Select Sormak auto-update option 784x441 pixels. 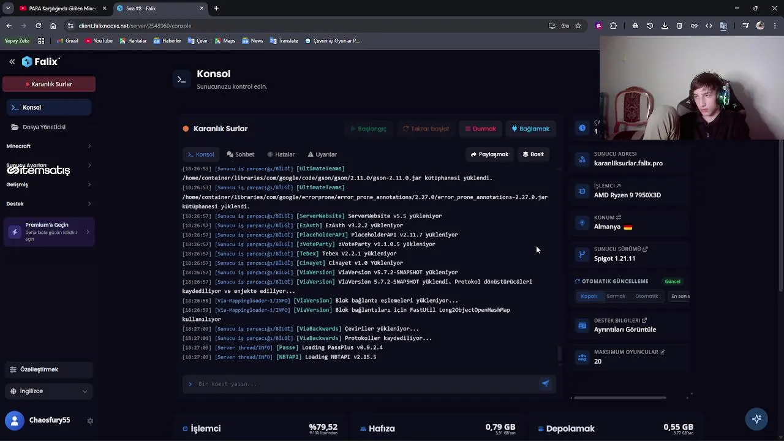point(616,296)
